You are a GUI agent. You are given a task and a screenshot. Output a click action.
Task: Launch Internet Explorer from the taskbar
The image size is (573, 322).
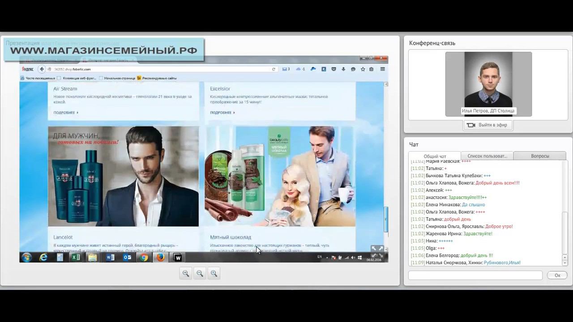43,257
